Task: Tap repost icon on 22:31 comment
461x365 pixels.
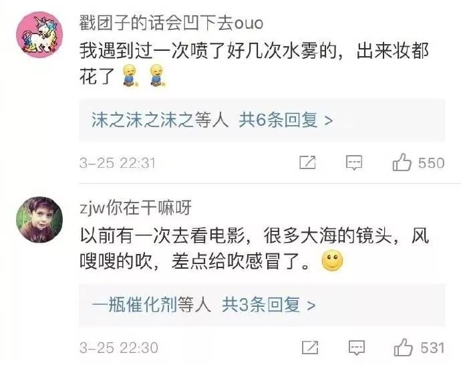Action: click(307, 162)
